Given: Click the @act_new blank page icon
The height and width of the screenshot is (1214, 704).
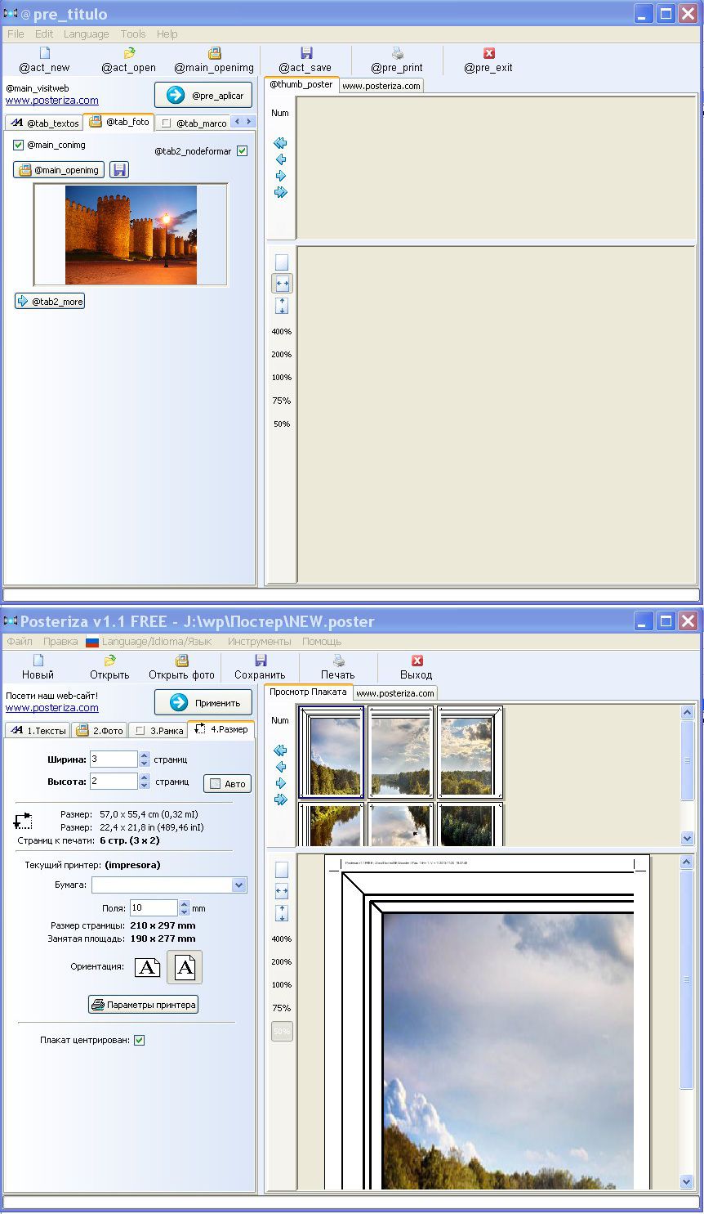Looking at the screenshot, I should [x=45, y=53].
